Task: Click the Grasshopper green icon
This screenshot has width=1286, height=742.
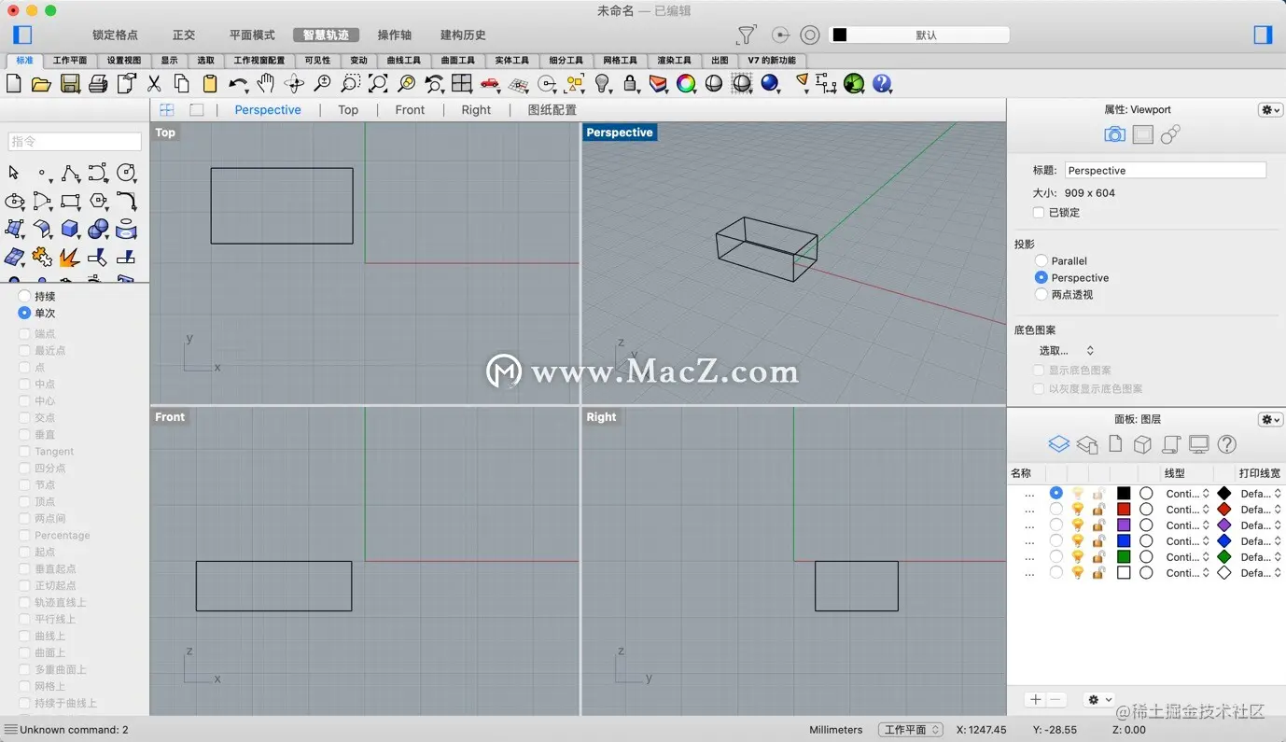Action: pyautogui.click(x=854, y=84)
